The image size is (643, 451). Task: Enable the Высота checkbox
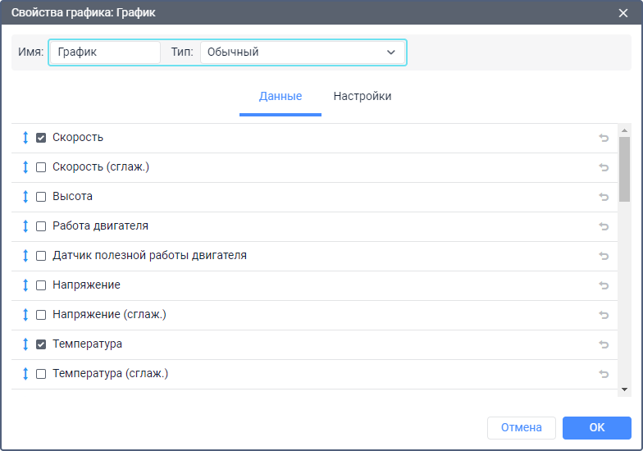click(41, 197)
